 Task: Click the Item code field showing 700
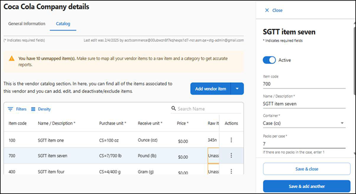point(304,84)
